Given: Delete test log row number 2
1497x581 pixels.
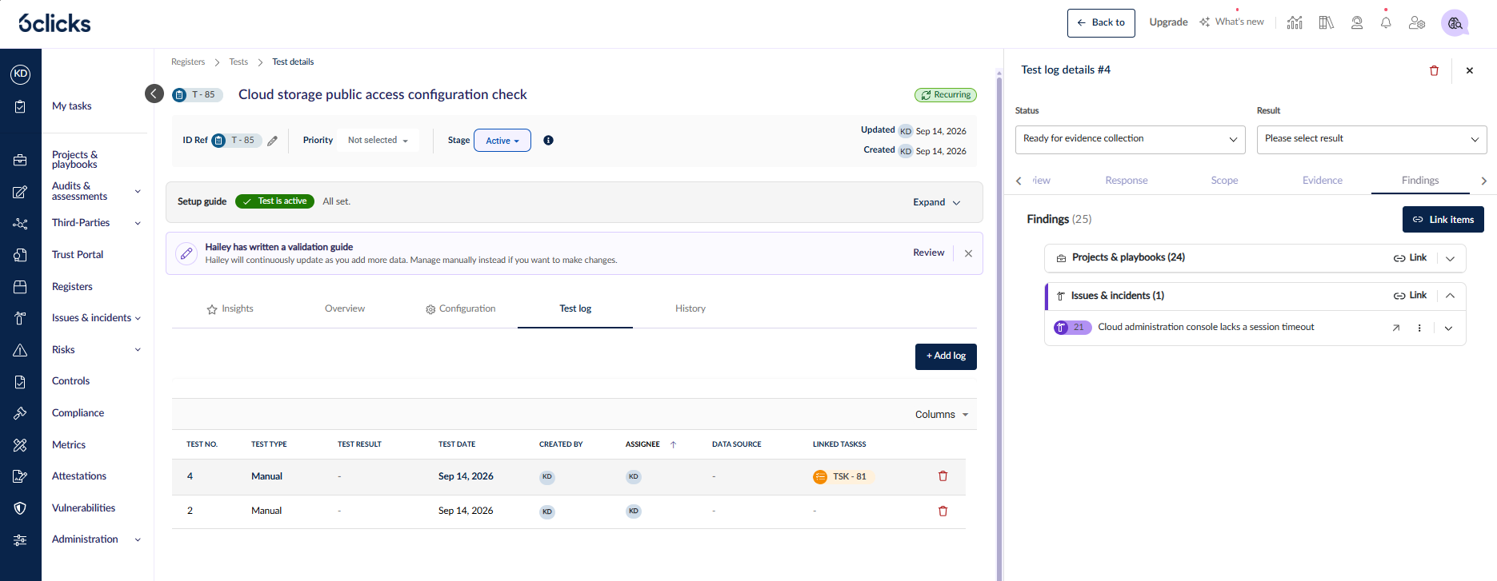Looking at the screenshot, I should point(943,511).
